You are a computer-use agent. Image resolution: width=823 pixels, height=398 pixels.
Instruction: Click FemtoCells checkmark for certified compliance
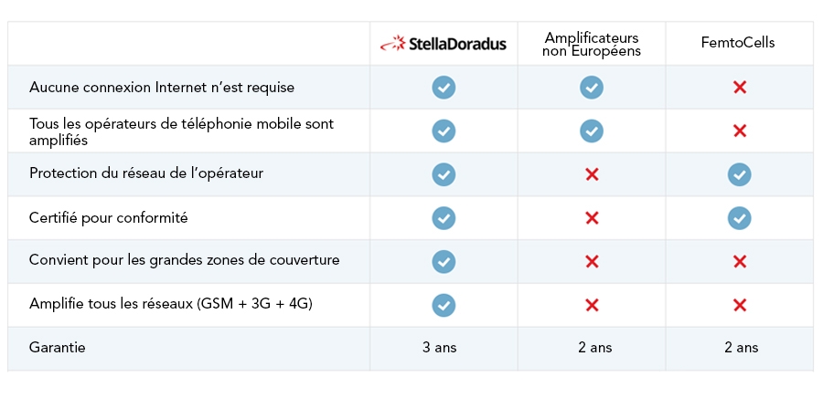(x=740, y=217)
